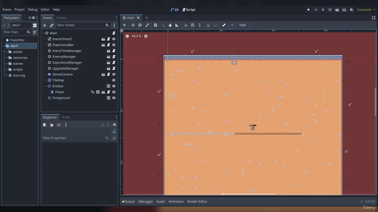Open the Forward+ renderer dropdown
The image size is (378, 212).
(366, 10)
